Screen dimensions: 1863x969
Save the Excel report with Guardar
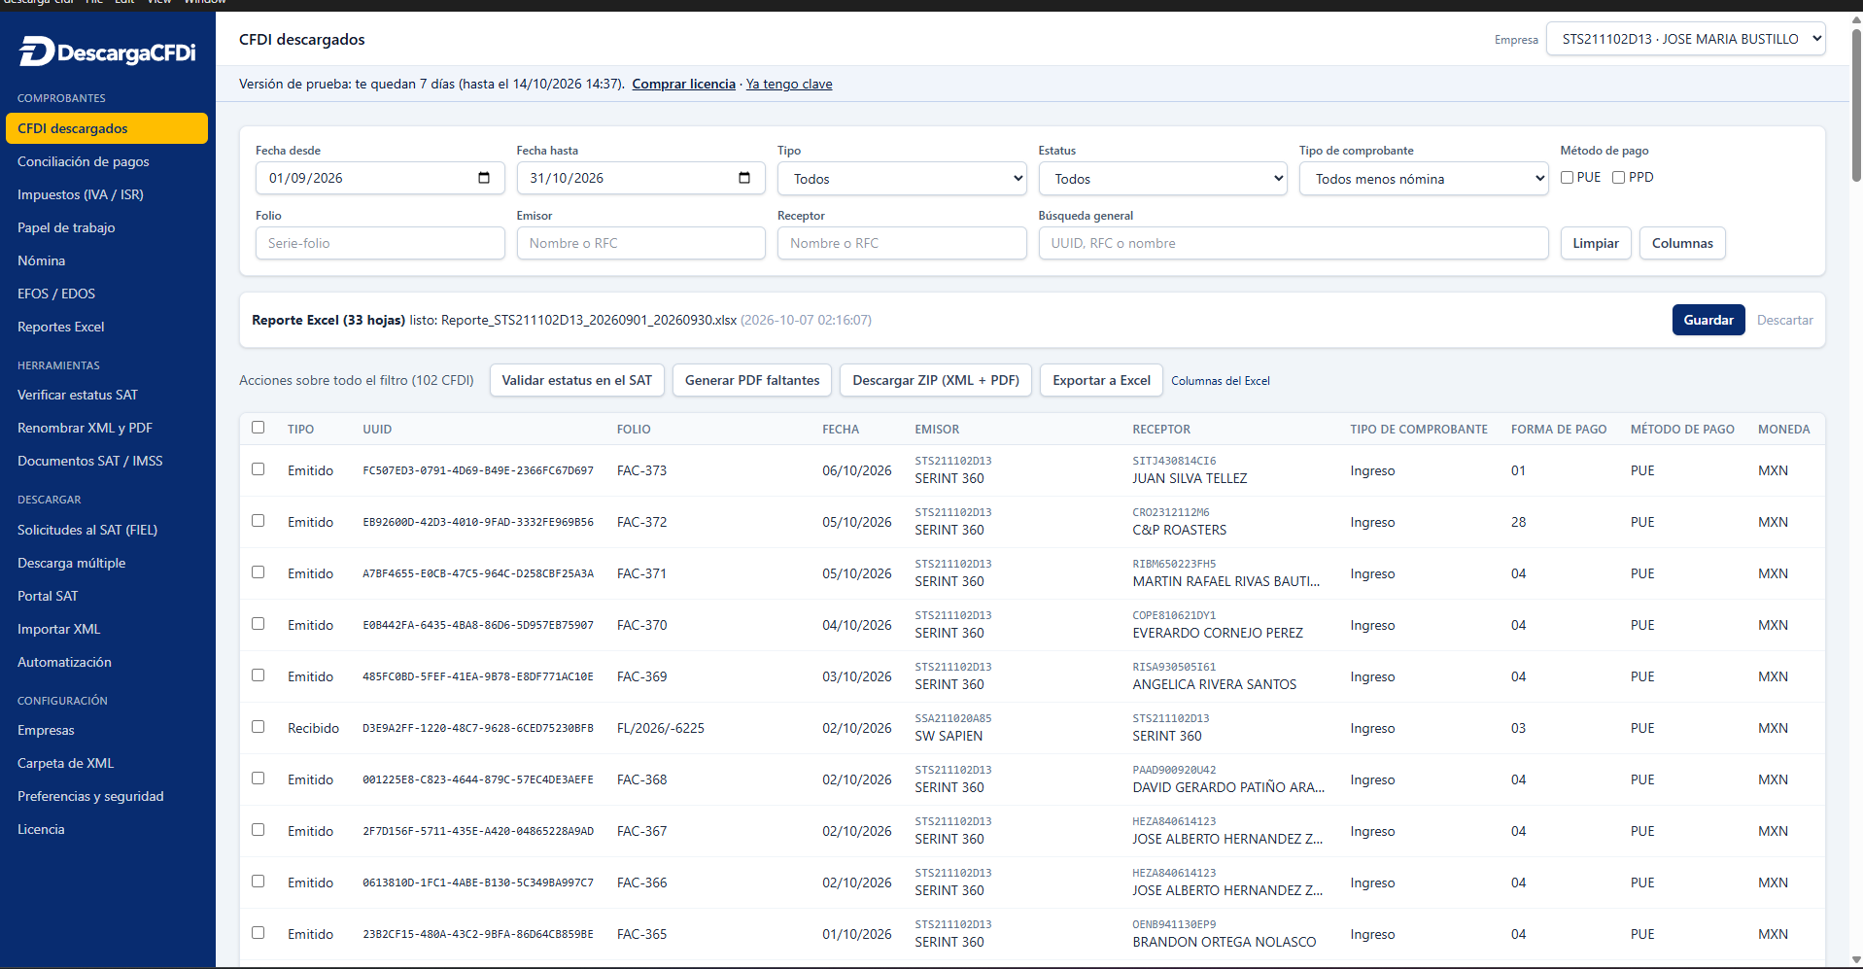(1708, 320)
